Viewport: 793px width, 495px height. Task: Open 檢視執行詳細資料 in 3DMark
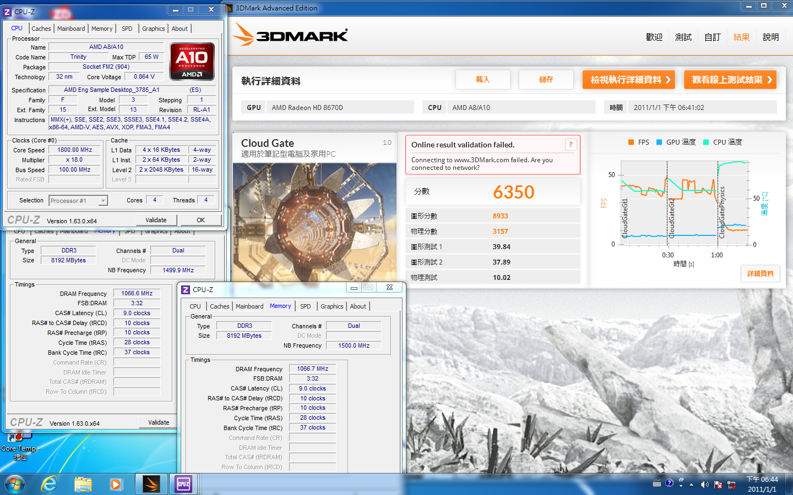(x=629, y=80)
